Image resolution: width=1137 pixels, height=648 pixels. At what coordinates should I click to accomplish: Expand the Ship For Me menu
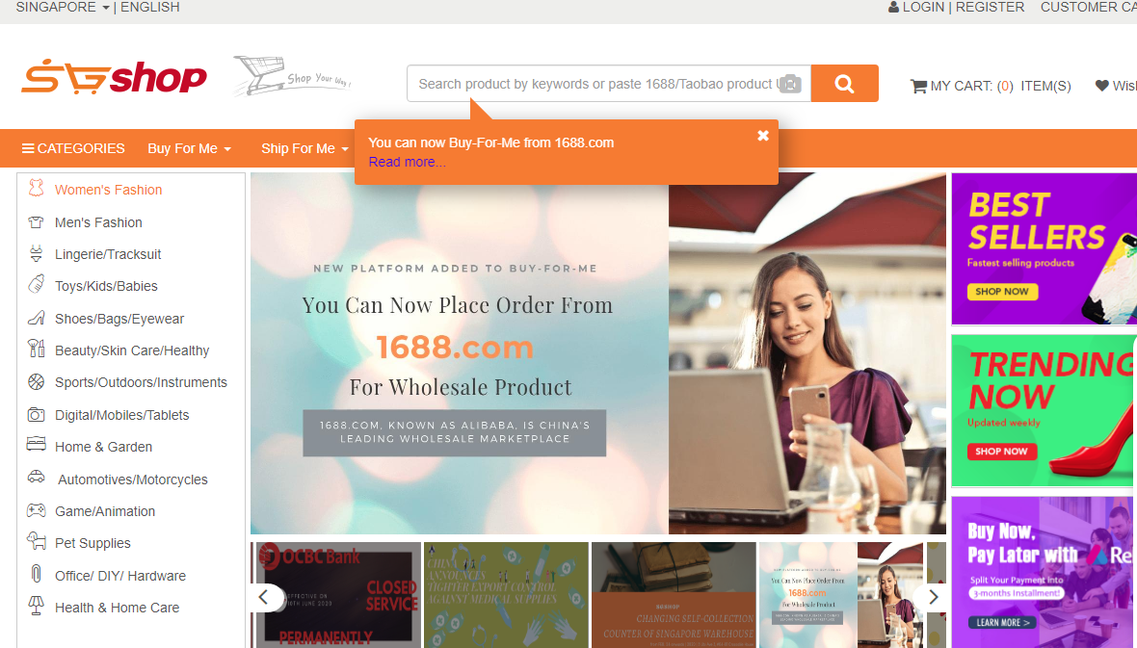304,148
